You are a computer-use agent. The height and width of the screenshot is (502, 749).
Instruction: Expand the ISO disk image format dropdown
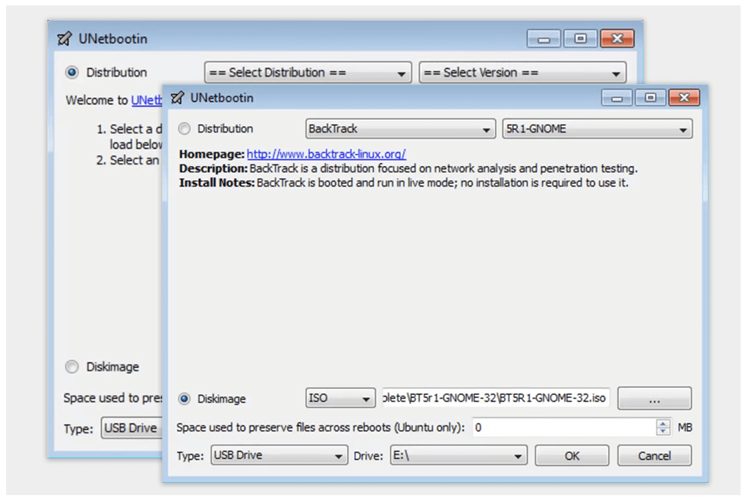[x=340, y=399]
